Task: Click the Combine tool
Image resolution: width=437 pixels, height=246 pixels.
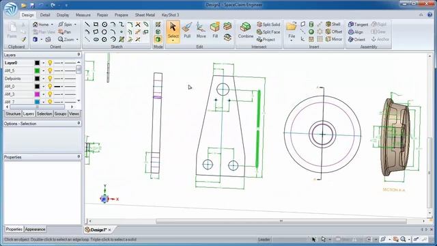Action: [246, 30]
